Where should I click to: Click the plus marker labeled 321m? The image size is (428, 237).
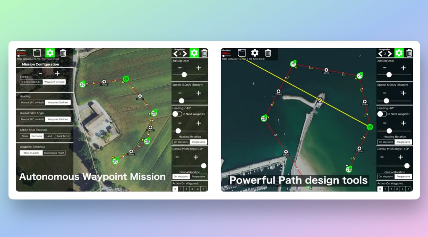(x=326, y=70)
